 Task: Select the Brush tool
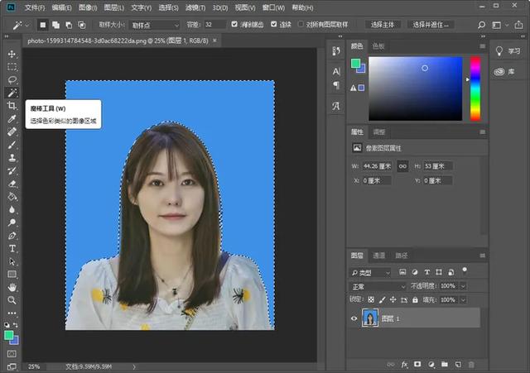(x=12, y=145)
